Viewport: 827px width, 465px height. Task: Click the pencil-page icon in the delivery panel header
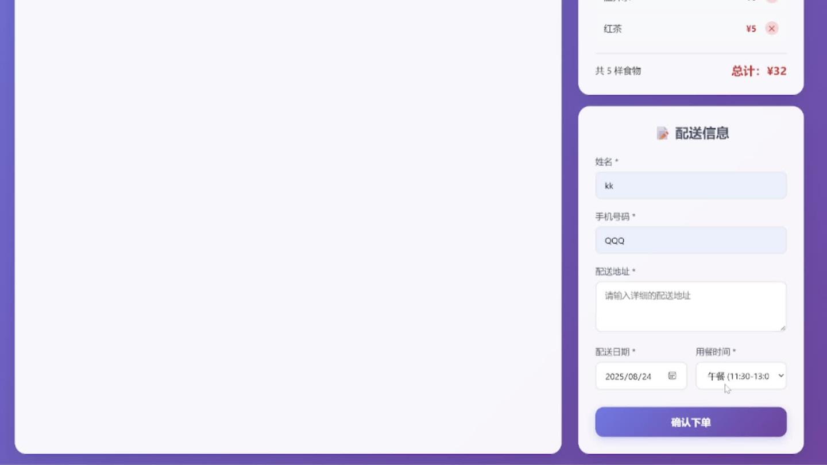(x=663, y=133)
